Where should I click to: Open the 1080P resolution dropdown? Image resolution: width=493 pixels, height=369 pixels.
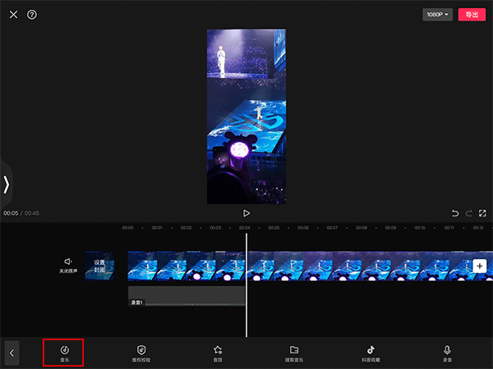click(x=438, y=15)
